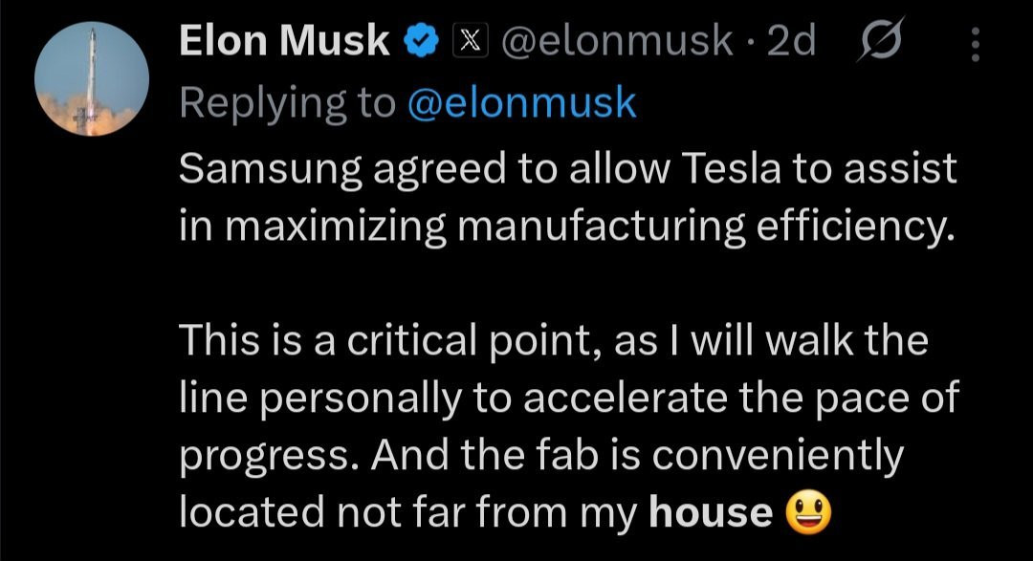Viewport: 1033px width, 561px height.
Task: Click the line starting 'This is a critical point'
Action: 554,340
